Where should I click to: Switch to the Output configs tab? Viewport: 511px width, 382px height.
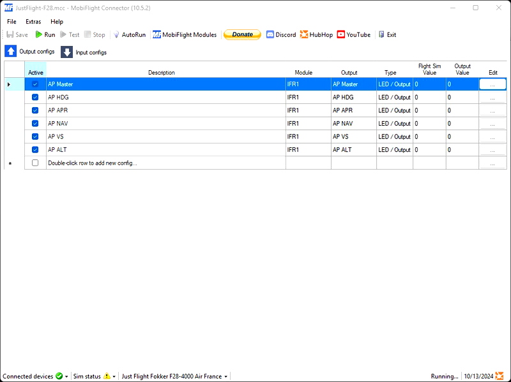point(30,52)
